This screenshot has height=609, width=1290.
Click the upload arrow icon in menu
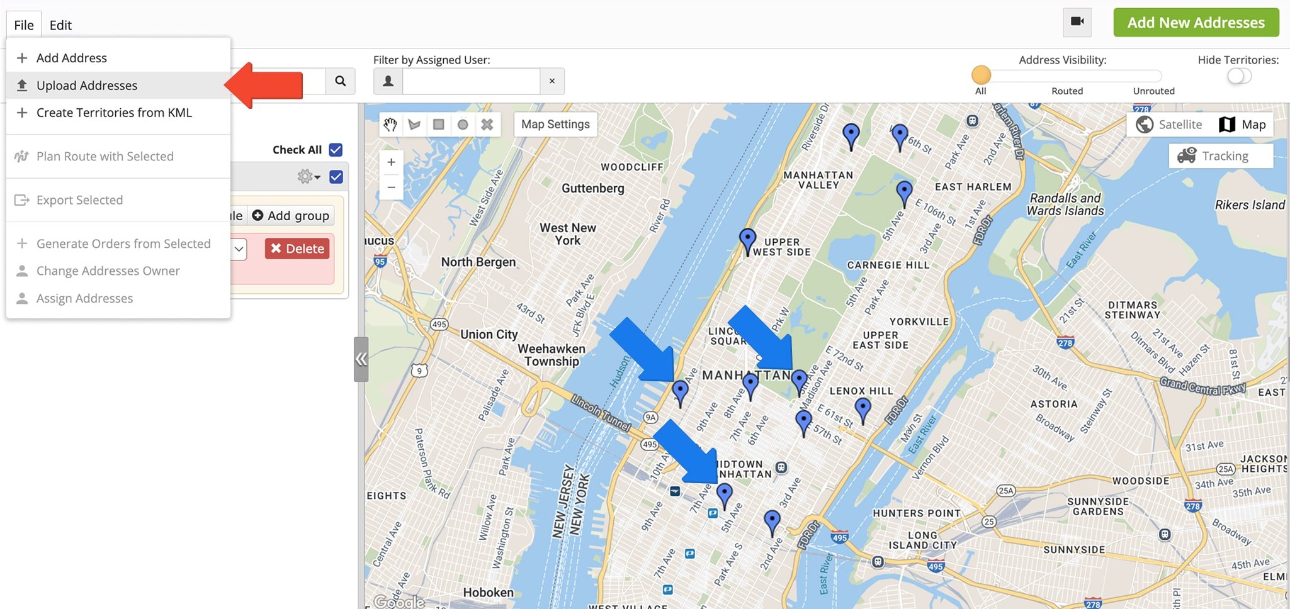[22, 86]
